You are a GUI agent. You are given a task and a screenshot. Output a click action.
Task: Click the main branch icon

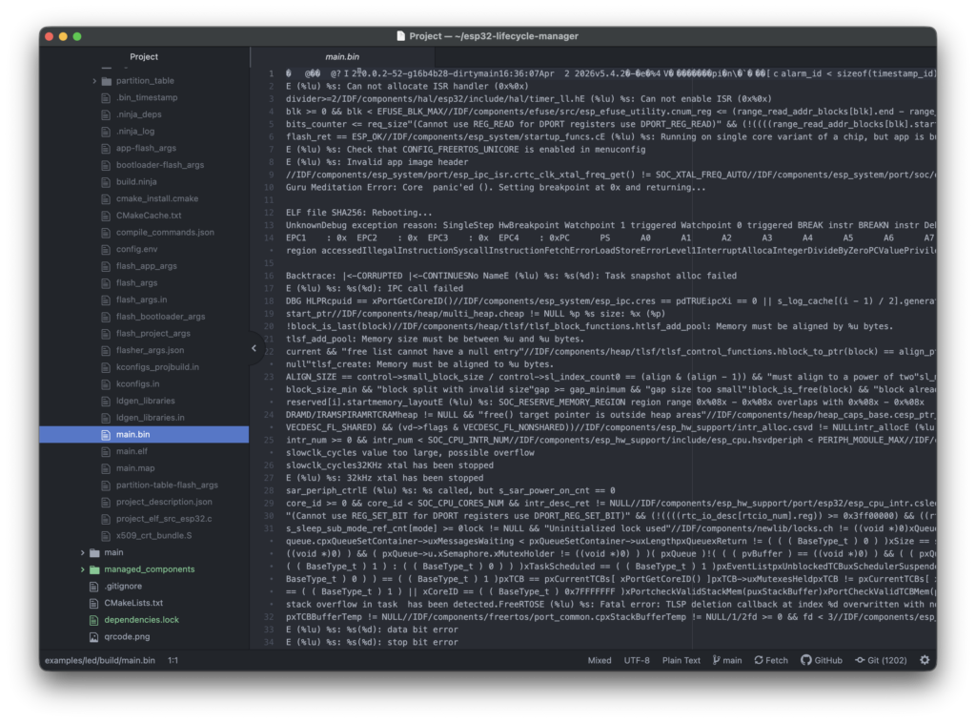pos(716,660)
